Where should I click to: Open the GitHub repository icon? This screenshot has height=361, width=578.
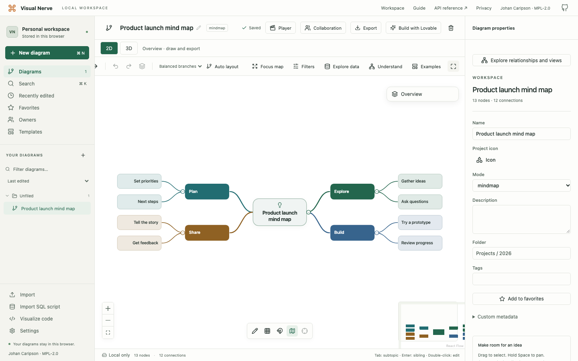[565, 8]
